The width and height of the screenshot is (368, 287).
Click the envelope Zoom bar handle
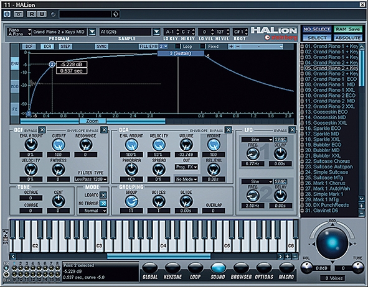click(93, 121)
